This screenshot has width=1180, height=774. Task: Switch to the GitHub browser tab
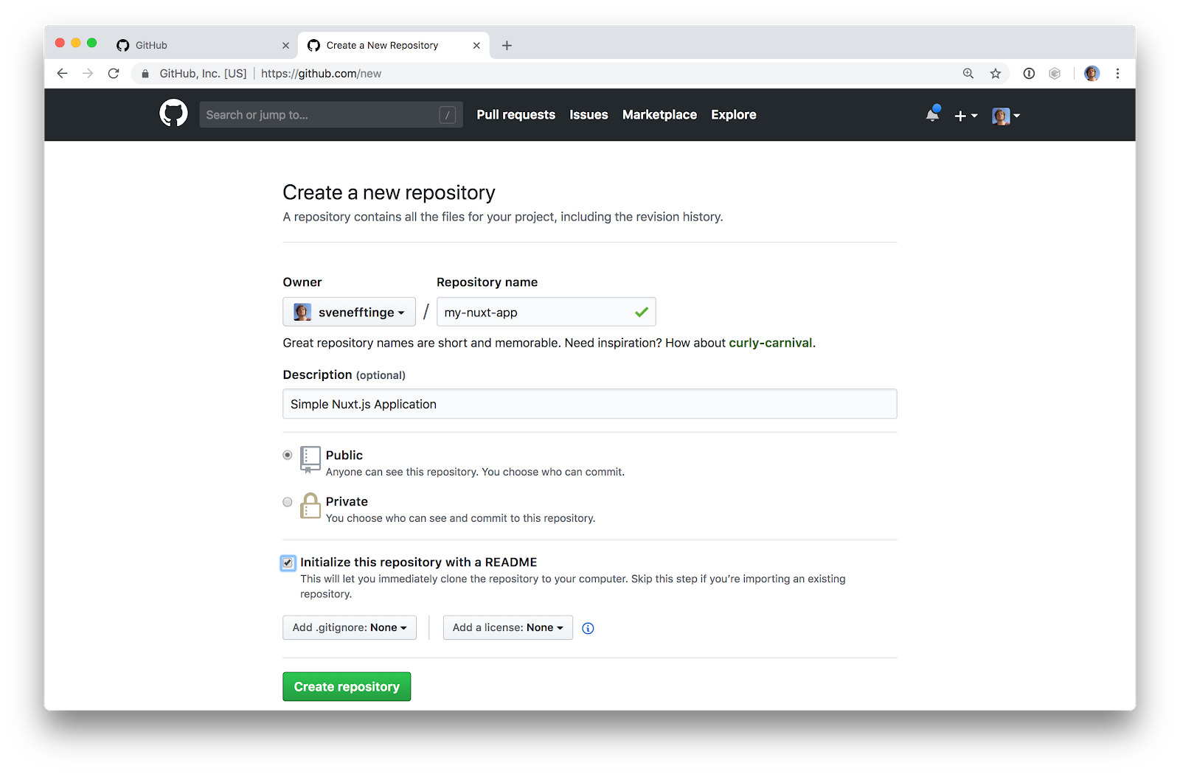203,46
